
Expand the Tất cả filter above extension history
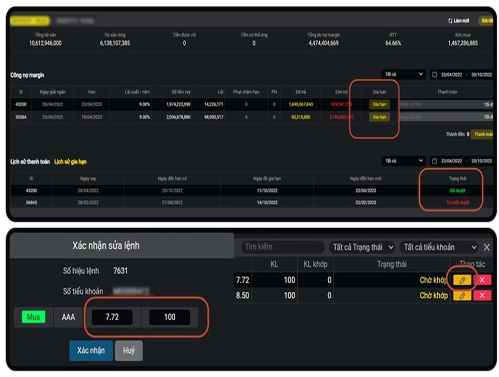coord(404,161)
